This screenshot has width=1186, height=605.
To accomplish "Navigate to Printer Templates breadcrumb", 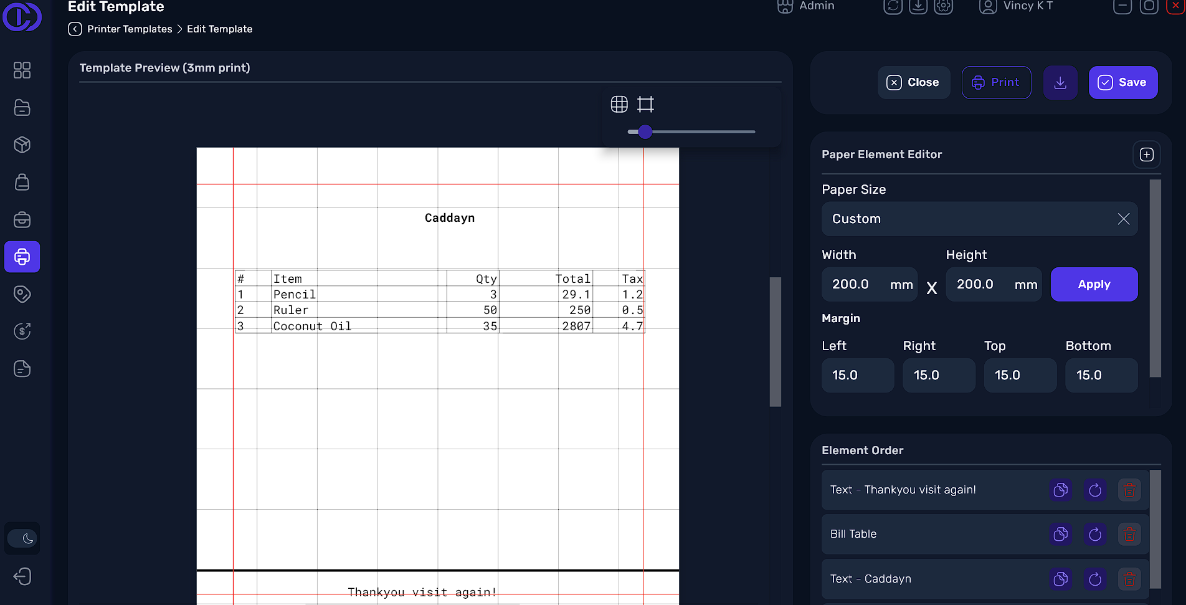I will point(130,29).
